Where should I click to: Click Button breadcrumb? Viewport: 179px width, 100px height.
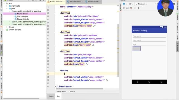point(72,91)
